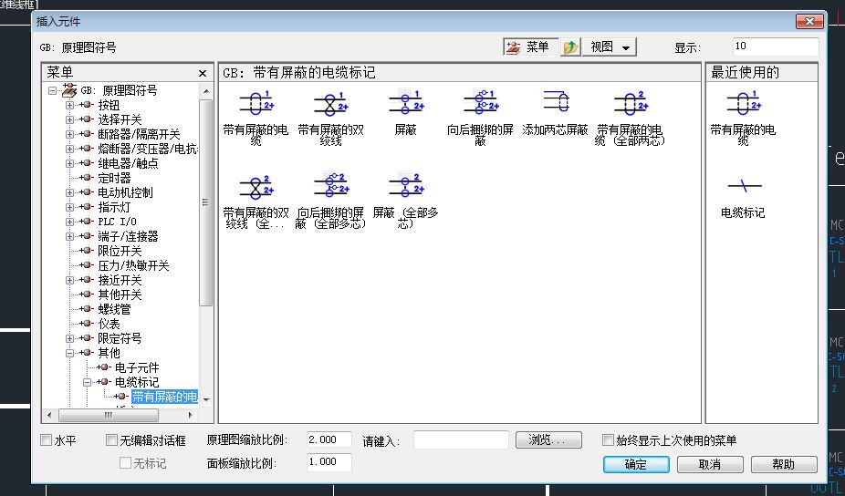Viewport: 845px width, 496px height.
Task: Enable the 水平 checkbox
Action: coord(47,440)
